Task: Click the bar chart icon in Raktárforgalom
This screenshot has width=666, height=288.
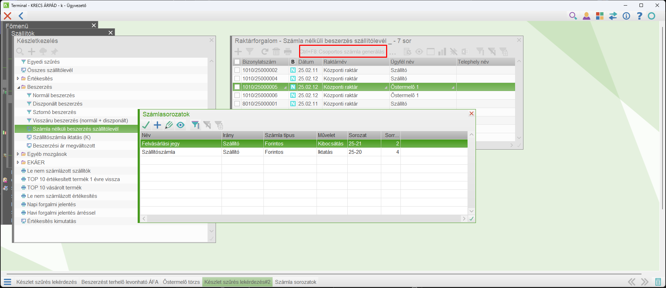Action: [x=442, y=52]
